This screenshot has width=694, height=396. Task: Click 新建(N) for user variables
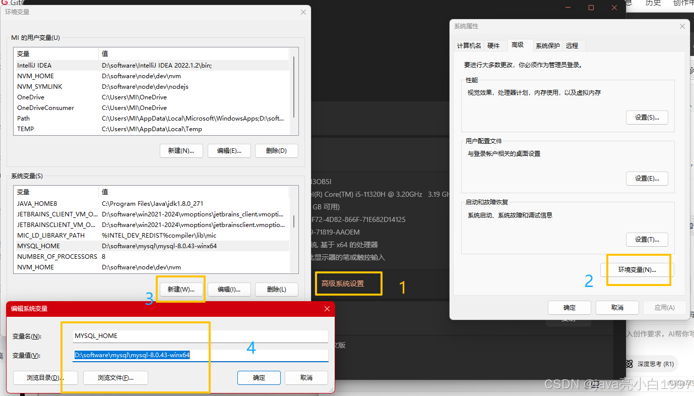tap(181, 151)
